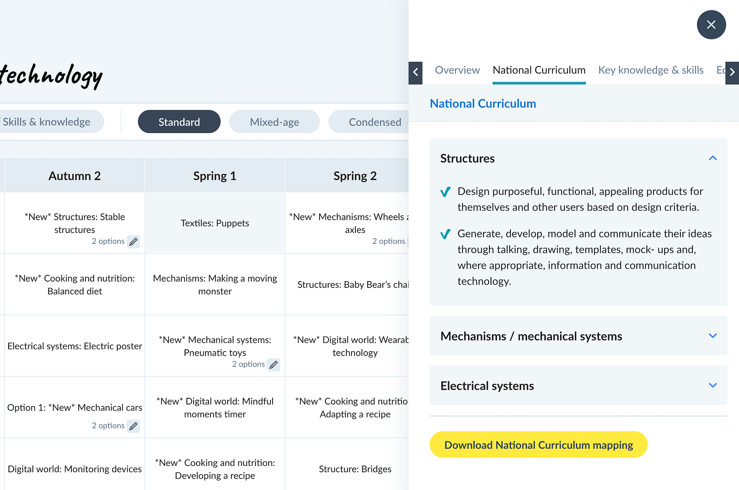Download National Curriculum mapping

pyautogui.click(x=539, y=445)
